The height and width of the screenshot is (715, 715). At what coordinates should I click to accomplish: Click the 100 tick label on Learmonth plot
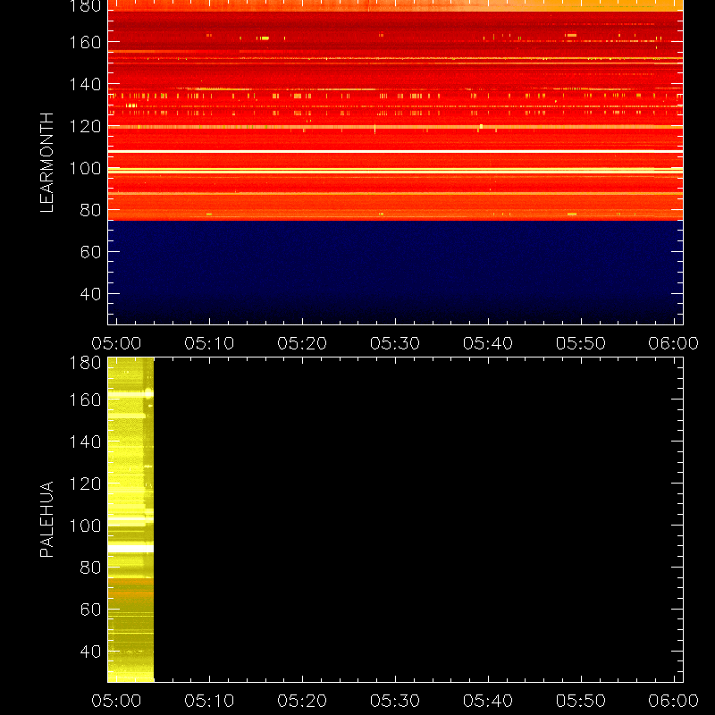[85, 168]
